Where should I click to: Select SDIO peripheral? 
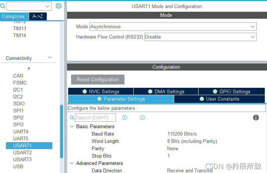click(19, 104)
